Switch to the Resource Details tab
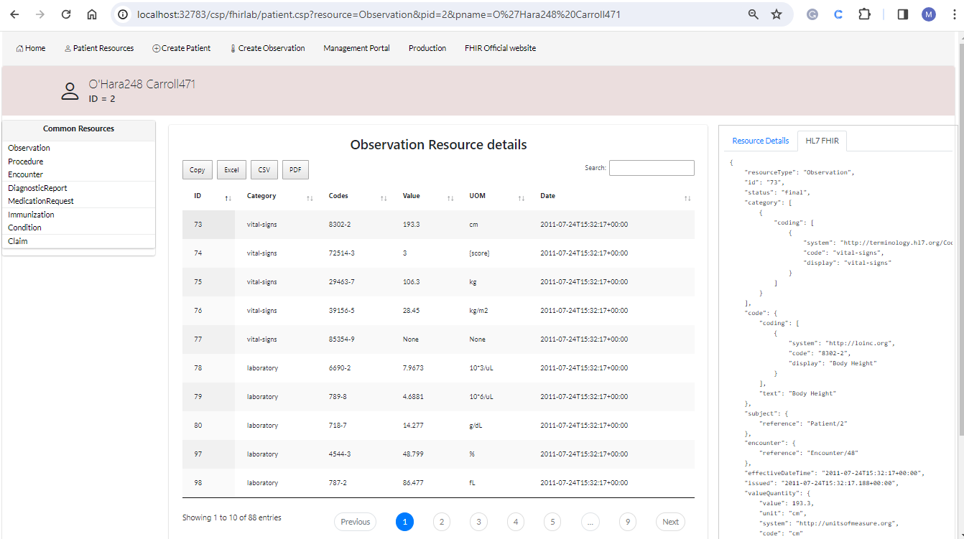Viewport: 964px width, 539px height. [760, 141]
